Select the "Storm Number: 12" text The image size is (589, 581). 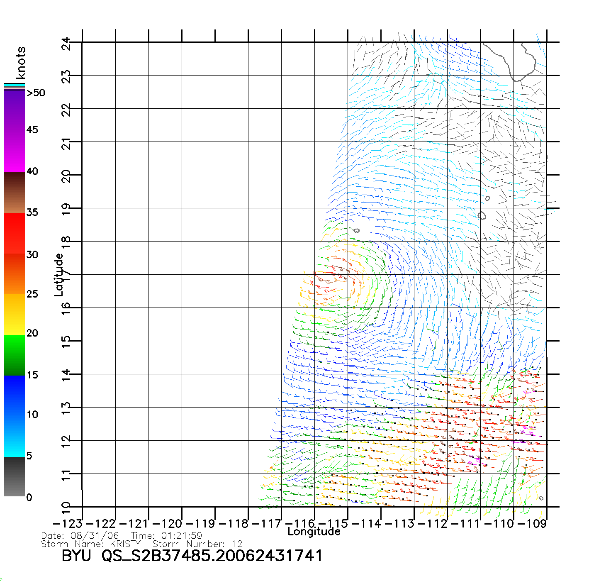click(197, 544)
